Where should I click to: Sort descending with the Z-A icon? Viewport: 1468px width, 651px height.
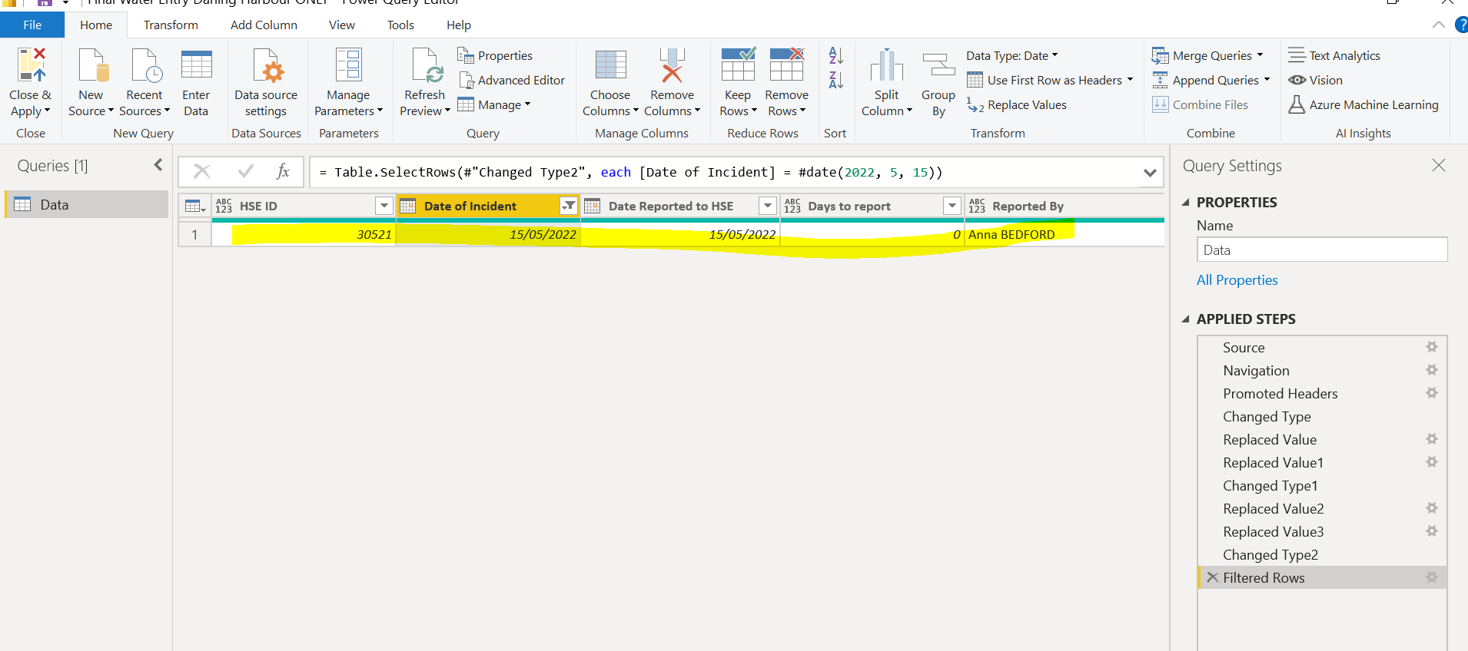pyautogui.click(x=836, y=79)
